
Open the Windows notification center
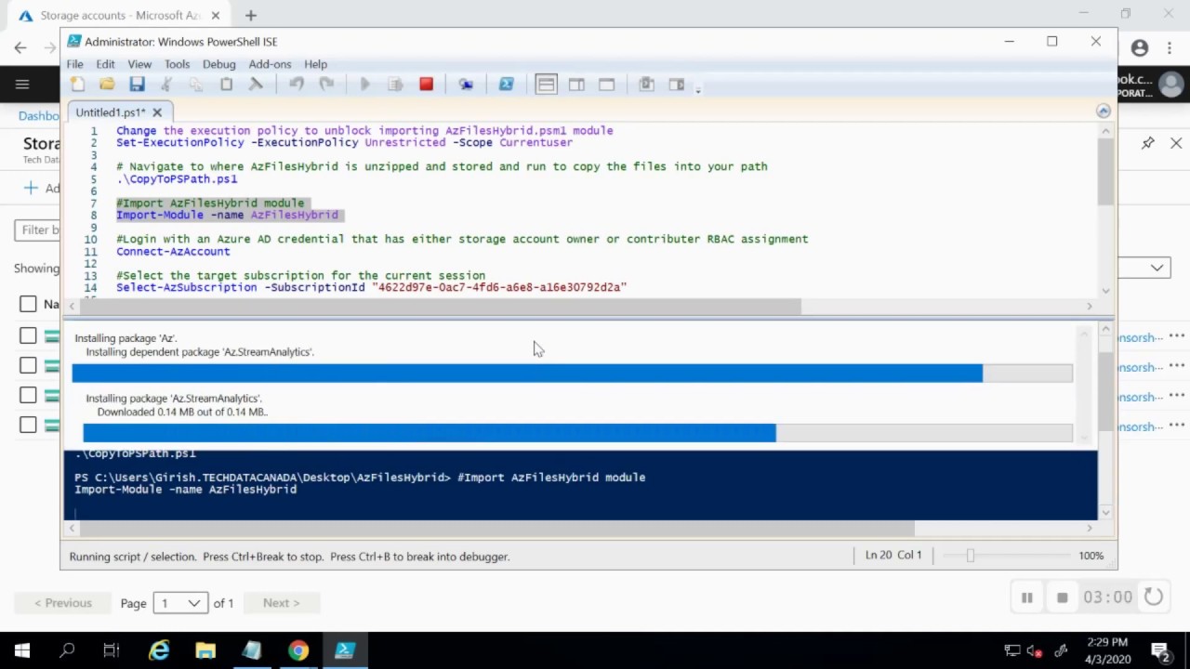[1160, 650]
